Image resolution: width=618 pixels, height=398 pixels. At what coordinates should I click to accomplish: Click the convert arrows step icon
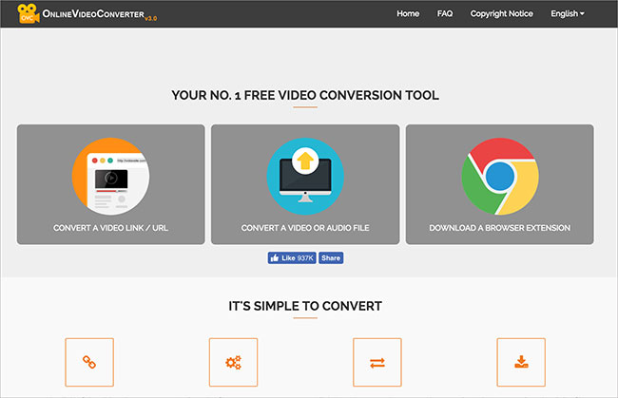[x=377, y=362]
